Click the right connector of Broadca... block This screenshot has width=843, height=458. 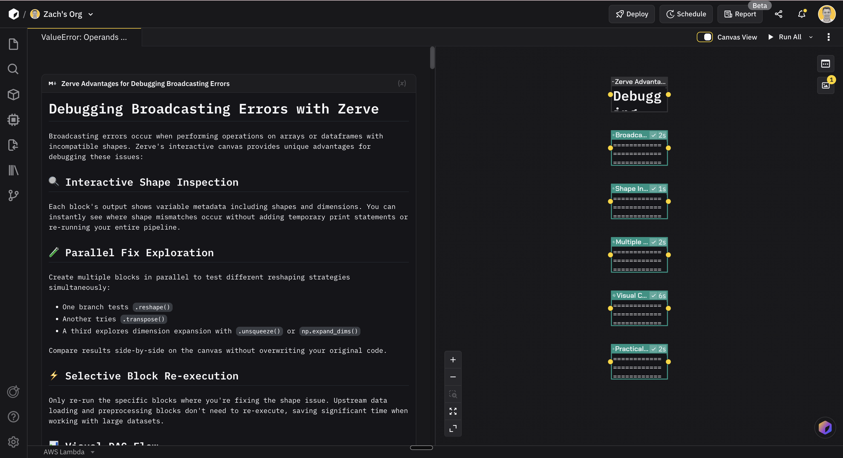(668, 148)
